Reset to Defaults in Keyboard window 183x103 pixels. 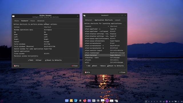pyautogui.click(x=116, y=66)
